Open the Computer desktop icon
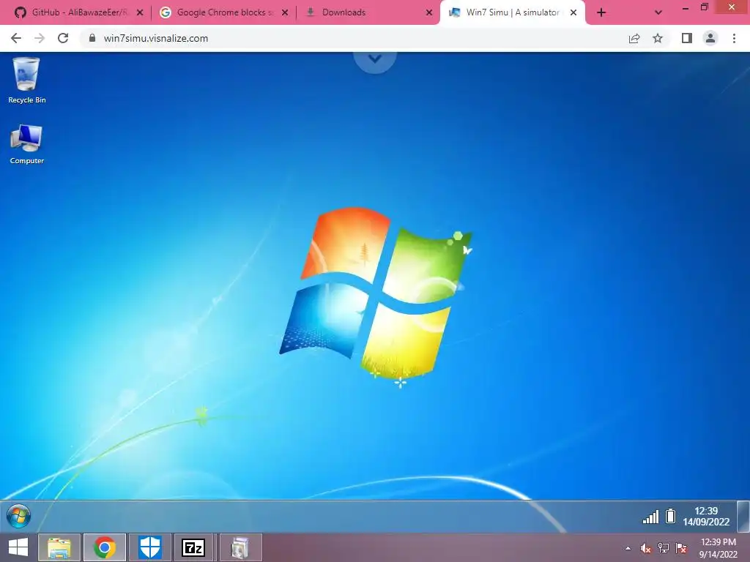750x562 pixels. point(27,144)
